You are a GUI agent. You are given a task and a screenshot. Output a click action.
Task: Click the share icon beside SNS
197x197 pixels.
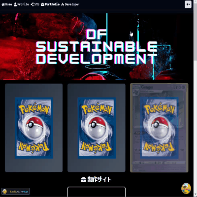(x=32, y=4)
